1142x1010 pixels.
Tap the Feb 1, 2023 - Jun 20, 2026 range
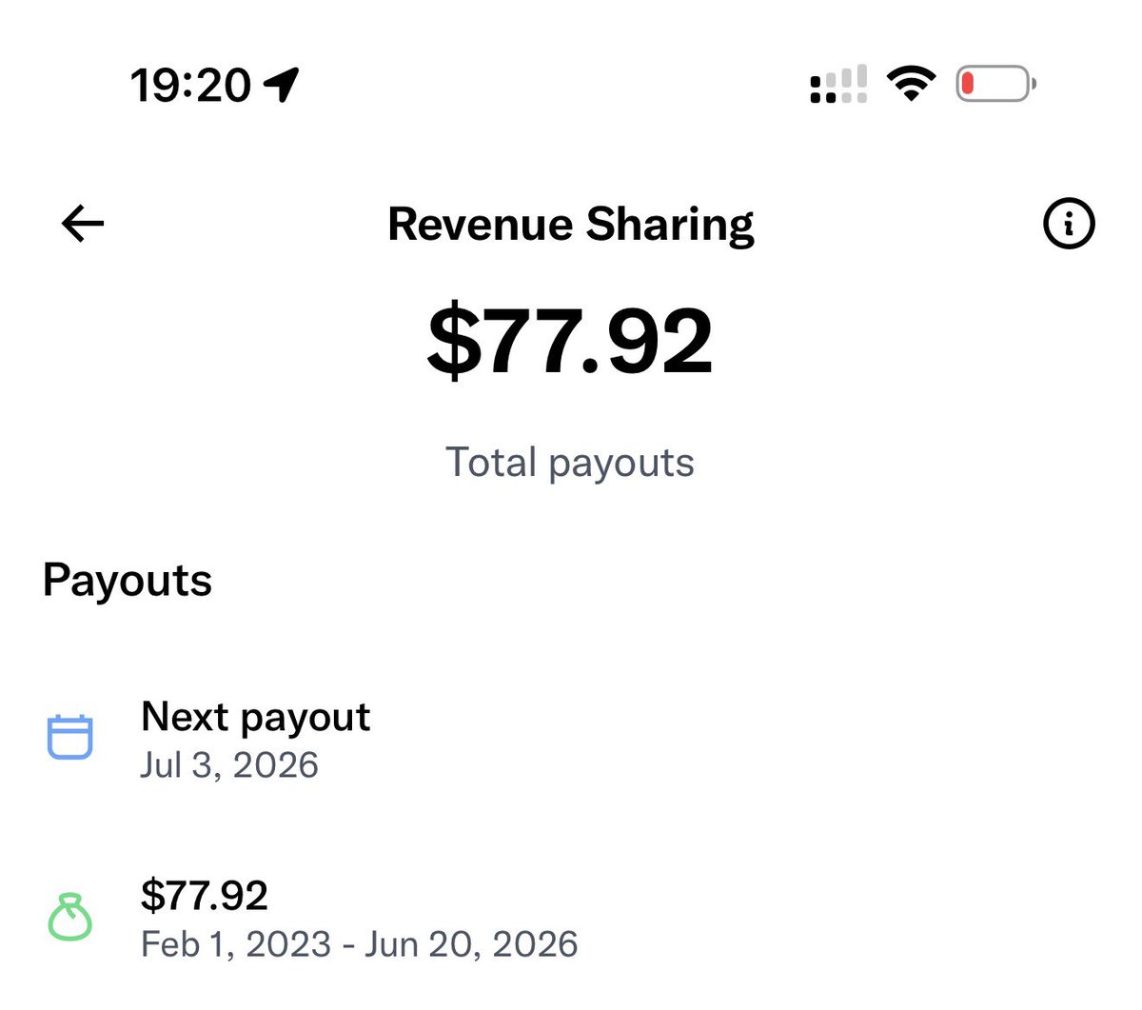pos(360,944)
